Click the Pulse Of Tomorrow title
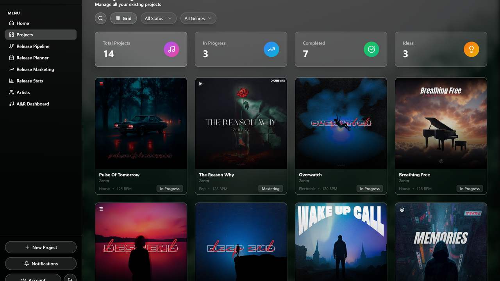The image size is (500, 281). point(119,175)
